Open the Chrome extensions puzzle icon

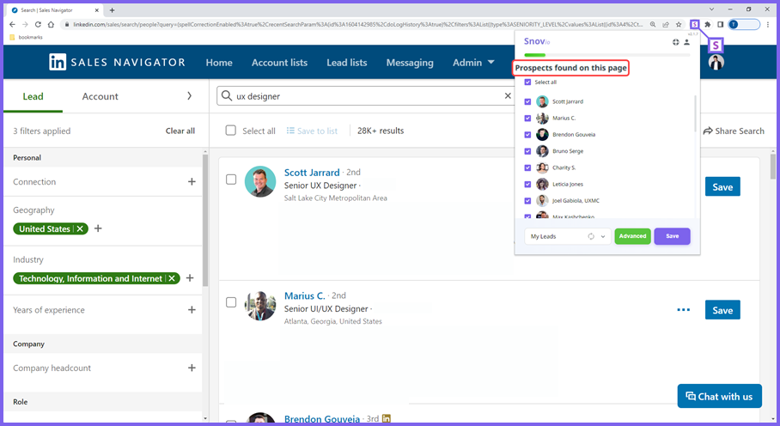point(707,24)
